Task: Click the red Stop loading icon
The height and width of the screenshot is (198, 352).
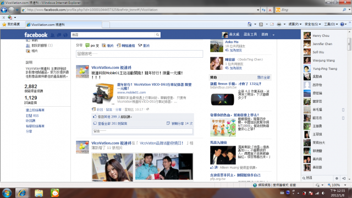Action: [x=270, y=10]
